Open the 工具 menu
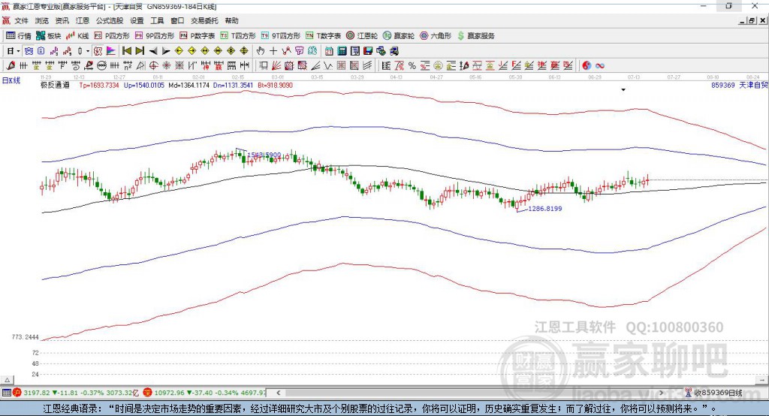Viewport: 769px width, 416px height. point(157,20)
